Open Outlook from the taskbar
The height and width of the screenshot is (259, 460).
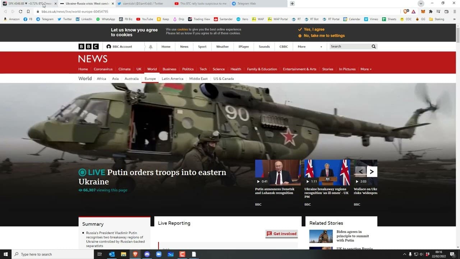click(x=112, y=254)
